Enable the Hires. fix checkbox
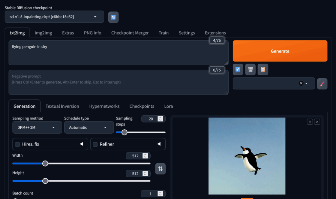 coord(17,144)
